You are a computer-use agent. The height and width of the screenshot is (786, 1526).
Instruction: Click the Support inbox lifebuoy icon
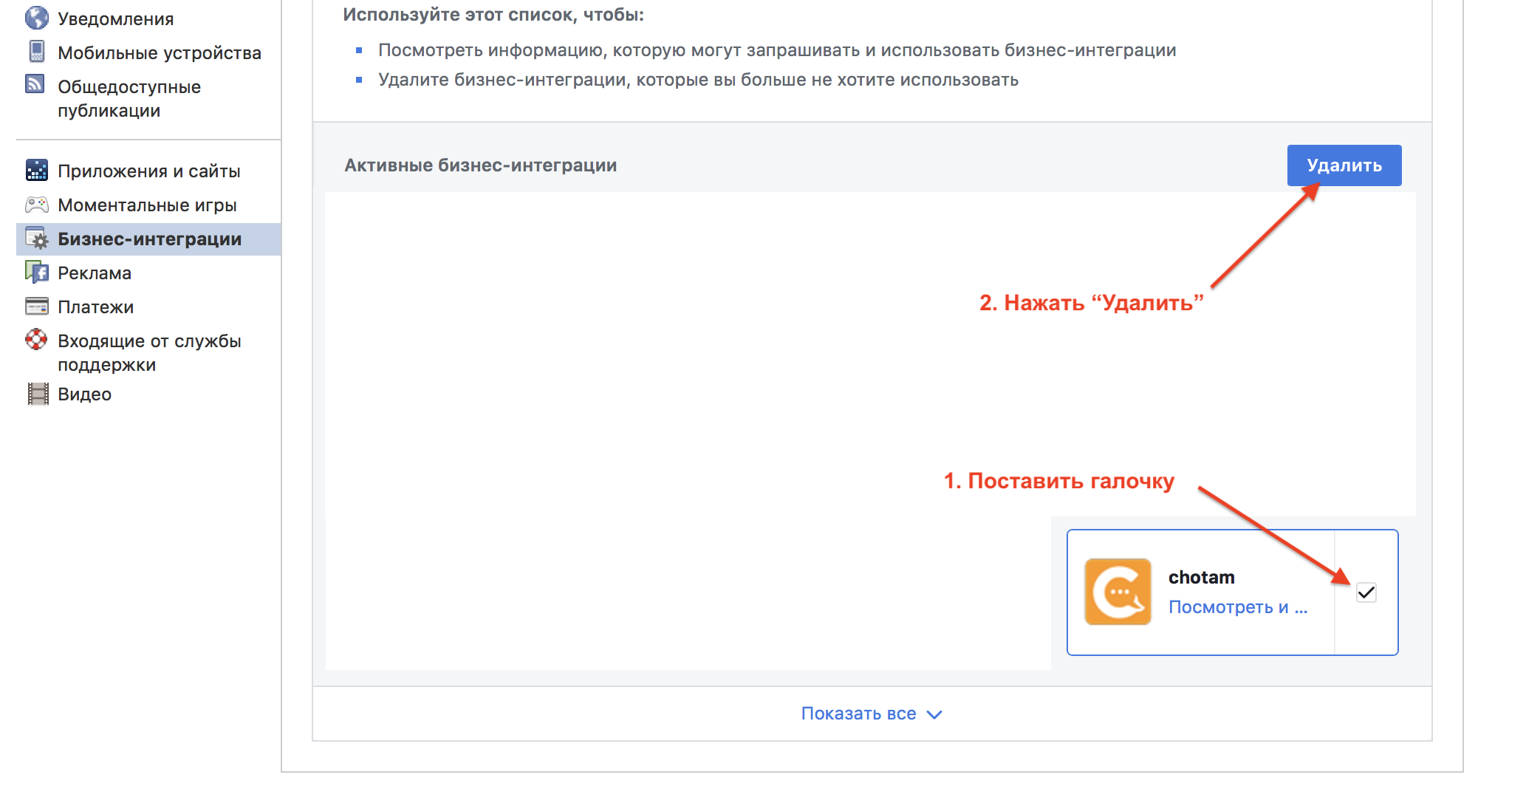[x=36, y=340]
